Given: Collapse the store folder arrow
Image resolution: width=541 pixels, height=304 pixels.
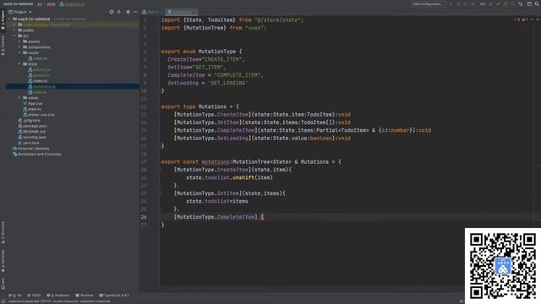Looking at the screenshot, I should [19, 64].
